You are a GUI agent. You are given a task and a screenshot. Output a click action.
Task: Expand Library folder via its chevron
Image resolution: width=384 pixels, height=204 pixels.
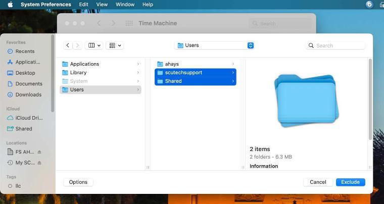pos(138,73)
